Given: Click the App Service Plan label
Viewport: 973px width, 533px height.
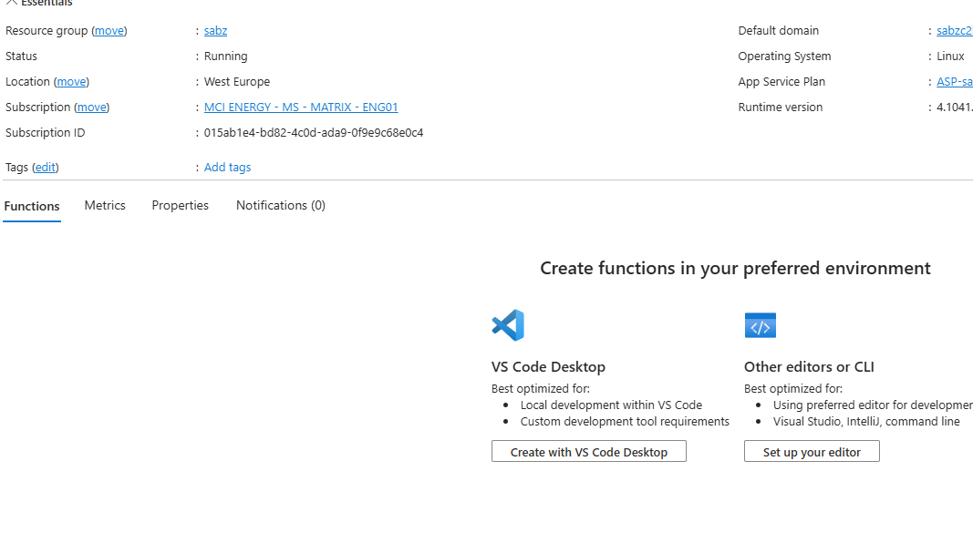Looking at the screenshot, I should coord(782,81).
